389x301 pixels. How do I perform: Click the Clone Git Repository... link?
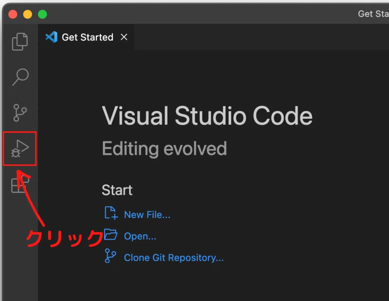174,258
